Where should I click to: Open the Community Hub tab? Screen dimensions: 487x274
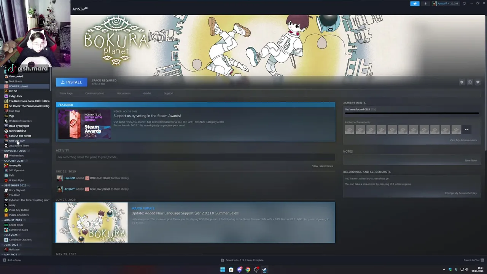(x=95, y=93)
